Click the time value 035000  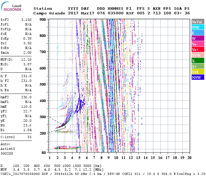pyautogui.click(x=116, y=13)
